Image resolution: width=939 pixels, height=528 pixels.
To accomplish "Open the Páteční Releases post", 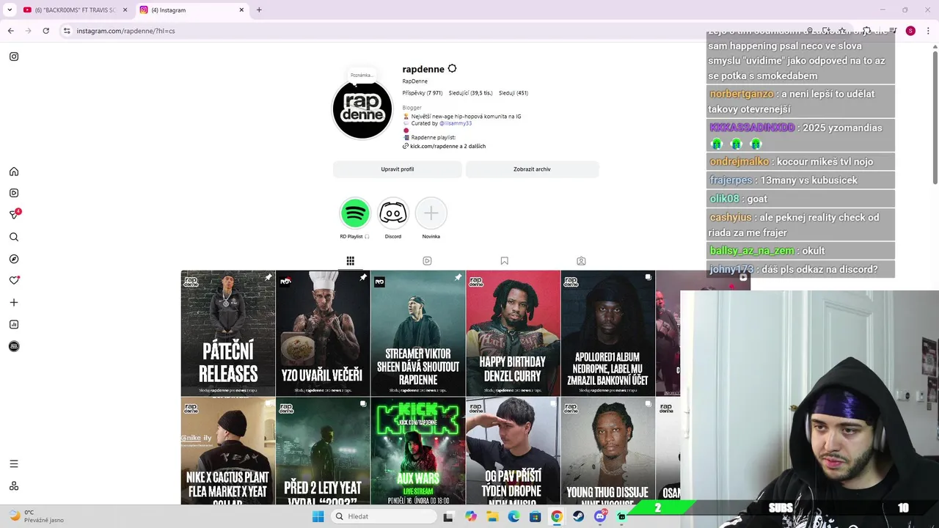I will click(x=228, y=334).
